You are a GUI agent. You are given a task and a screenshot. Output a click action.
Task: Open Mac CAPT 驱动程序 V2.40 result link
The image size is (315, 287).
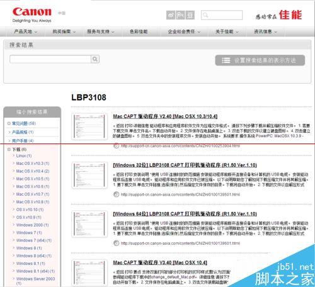[x=165, y=116]
